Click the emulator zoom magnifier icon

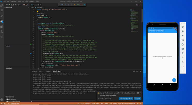(x=183, y=53)
